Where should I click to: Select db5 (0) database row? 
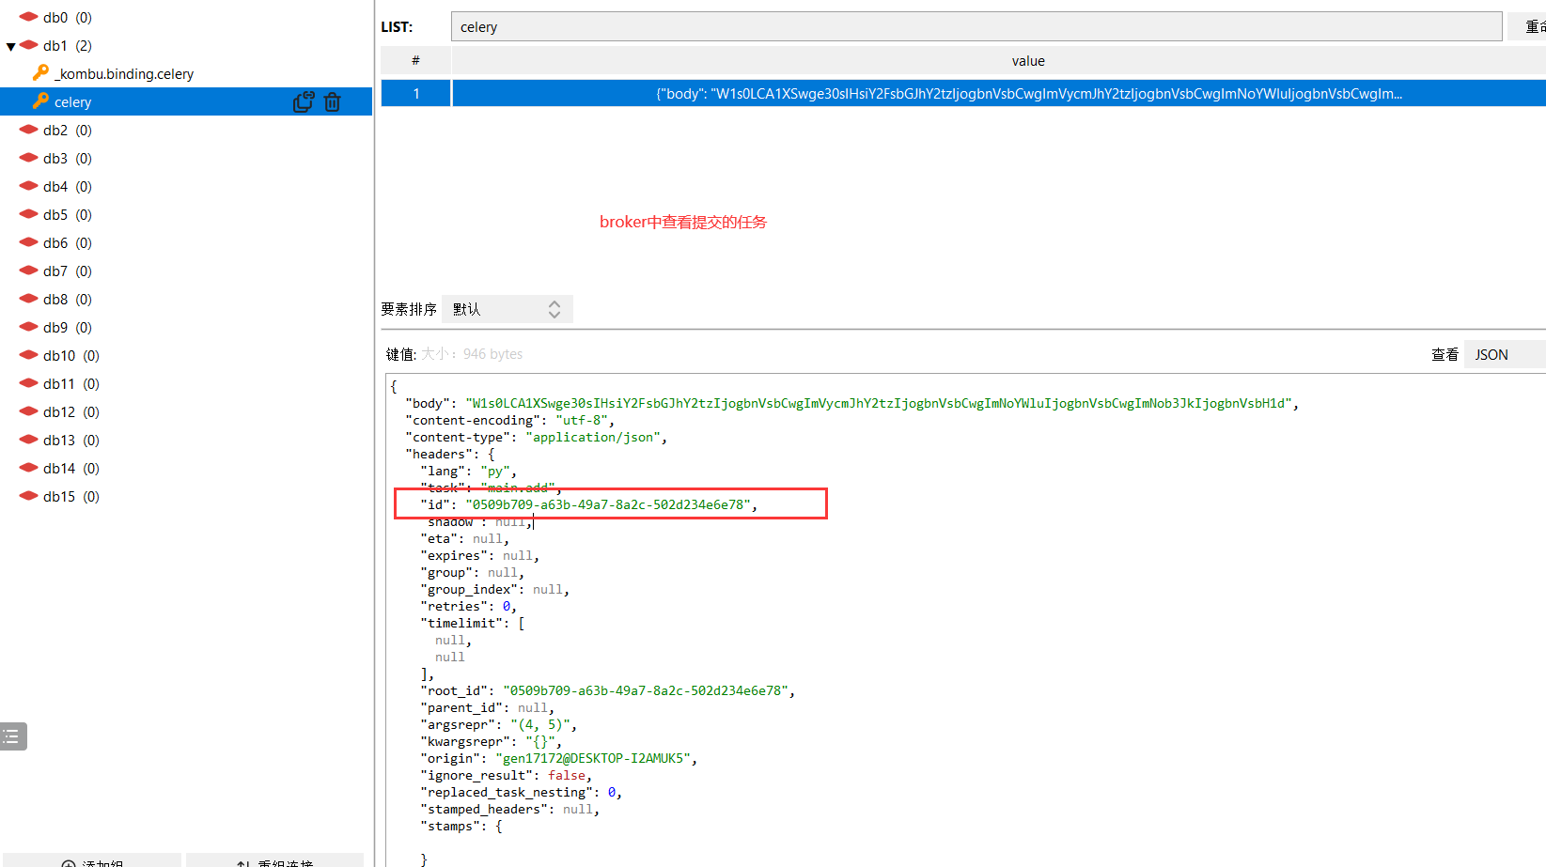186,214
